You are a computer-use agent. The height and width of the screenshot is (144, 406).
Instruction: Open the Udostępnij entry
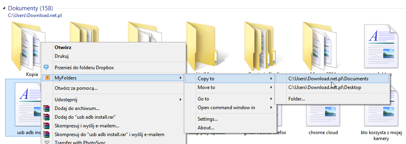pos(114,100)
